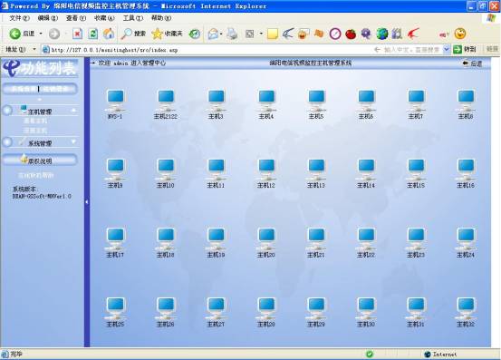Go back with the browser 后退 button

[22, 34]
